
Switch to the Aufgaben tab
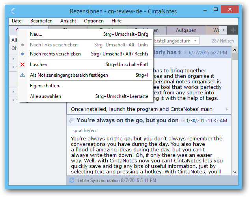click(186, 30)
